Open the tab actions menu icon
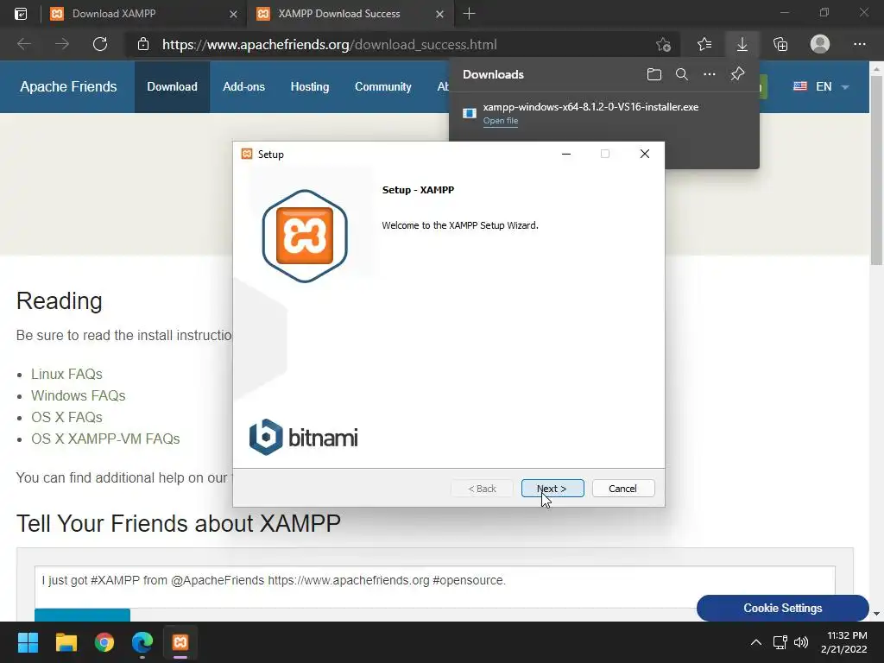The image size is (884, 663). click(x=21, y=14)
